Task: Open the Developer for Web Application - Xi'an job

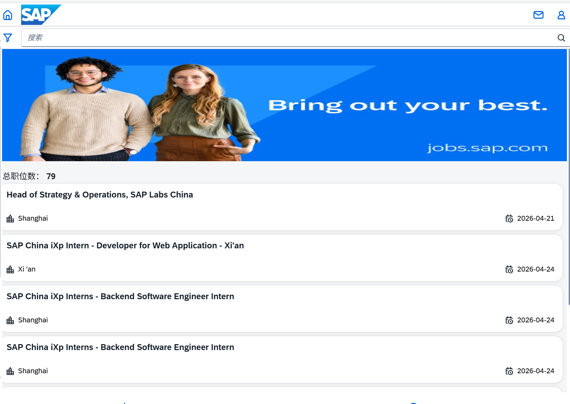Action: [x=125, y=246]
